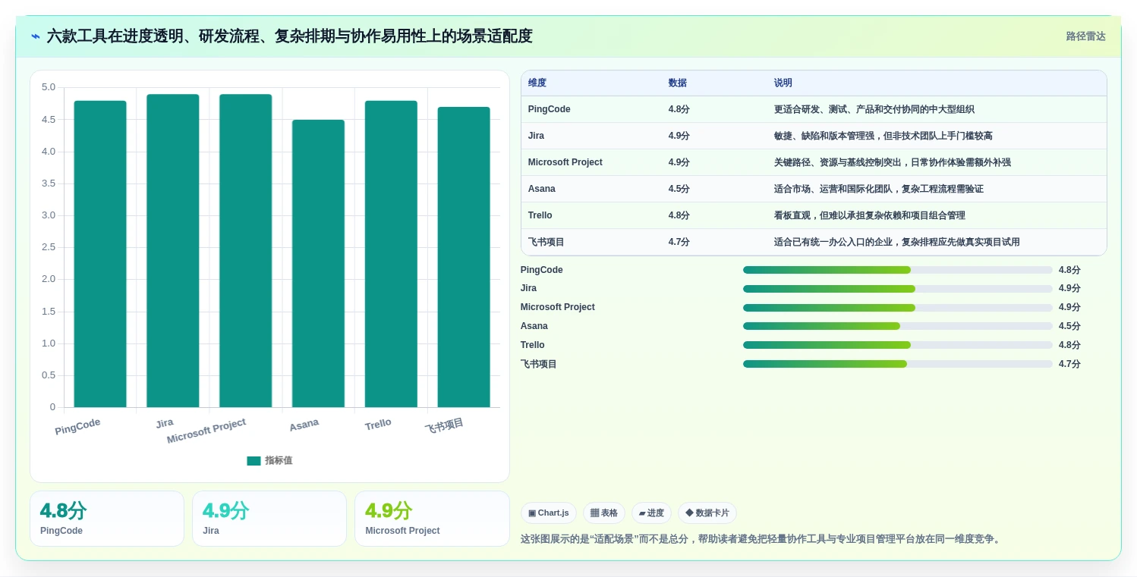
Task: Select the Microsoft Project chart bar
Action: pos(245,251)
